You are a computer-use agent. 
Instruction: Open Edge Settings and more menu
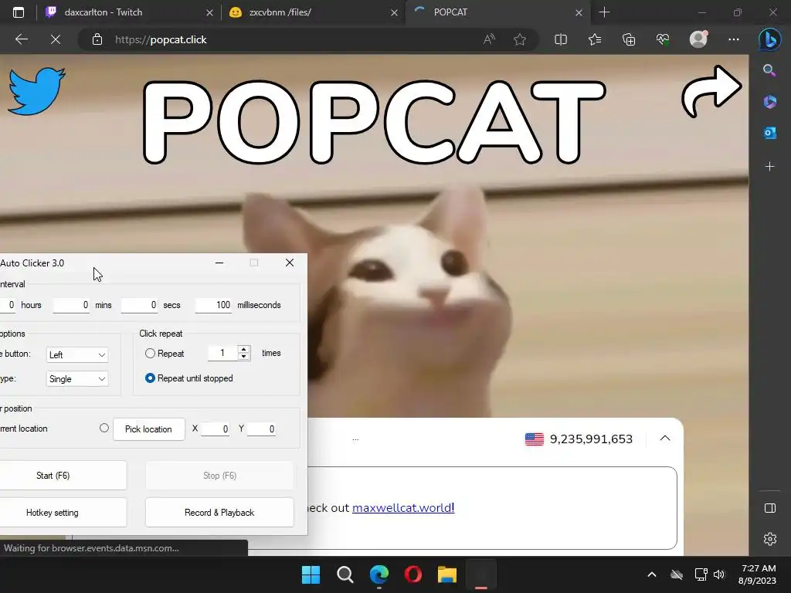(734, 39)
